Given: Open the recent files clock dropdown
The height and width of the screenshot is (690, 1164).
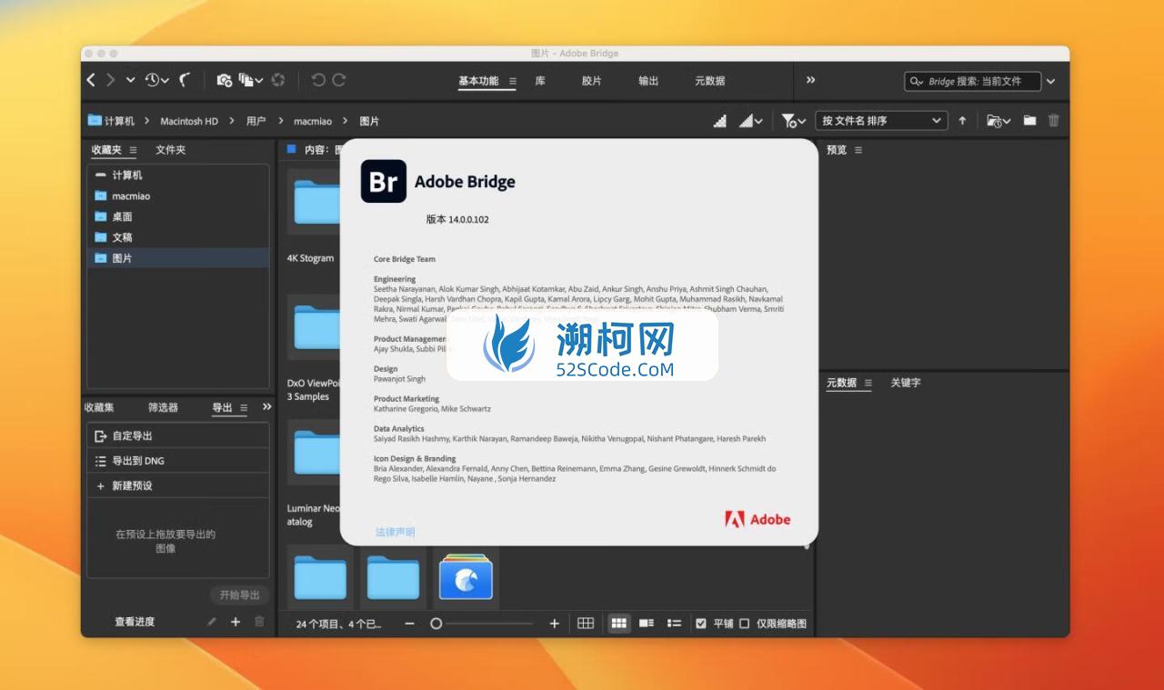Looking at the screenshot, I should [x=156, y=80].
